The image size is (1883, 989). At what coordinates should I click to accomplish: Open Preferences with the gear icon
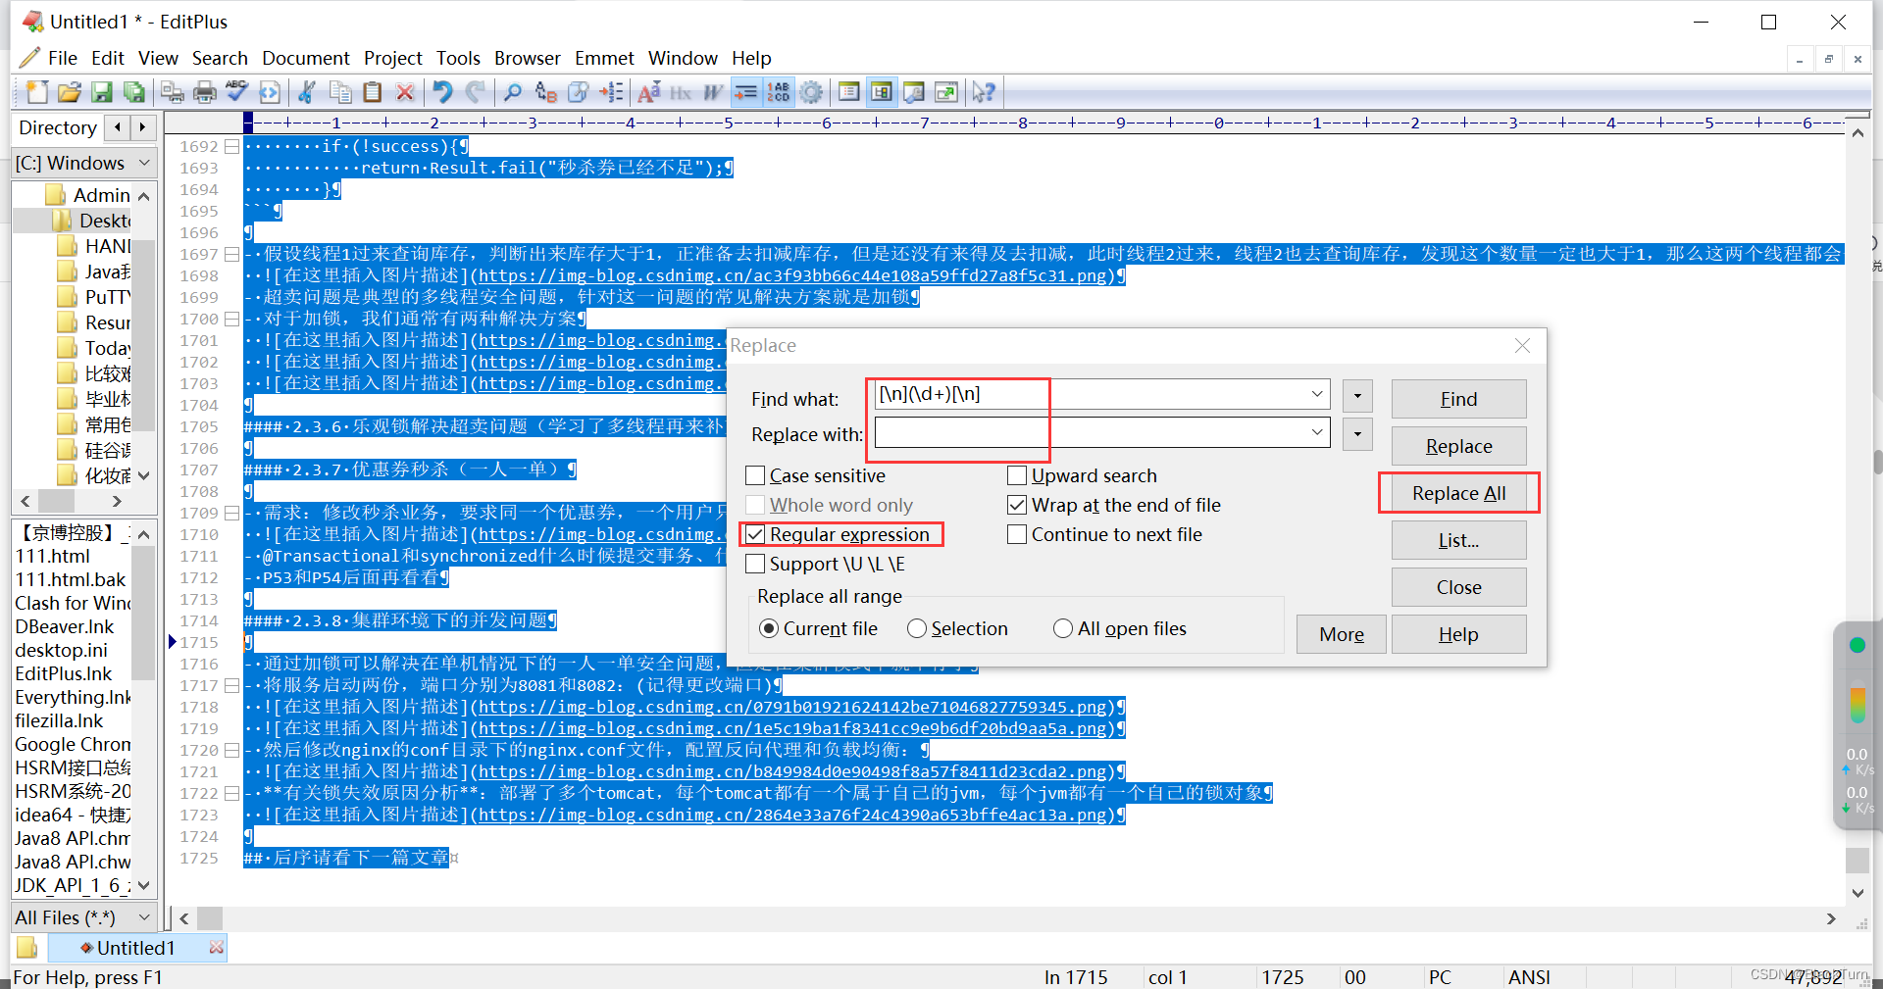[x=811, y=92]
